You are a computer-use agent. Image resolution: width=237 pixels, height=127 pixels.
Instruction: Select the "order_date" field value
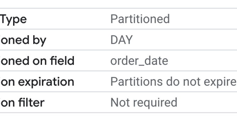click(x=139, y=61)
